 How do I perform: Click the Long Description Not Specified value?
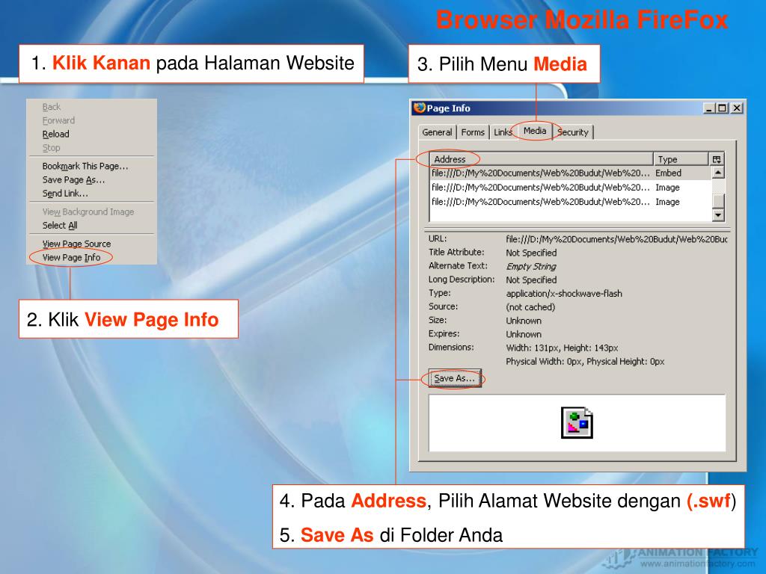pyautogui.click(x=532, y=280)
